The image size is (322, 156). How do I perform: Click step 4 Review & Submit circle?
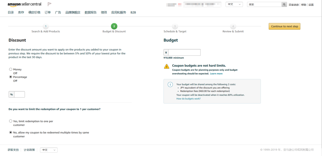pos(233,26)
